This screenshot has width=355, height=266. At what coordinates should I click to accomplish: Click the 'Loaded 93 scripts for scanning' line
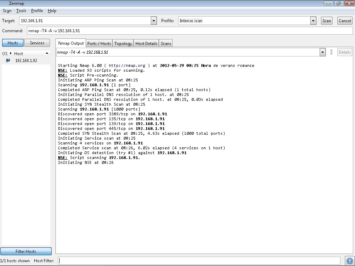[102, 70]
